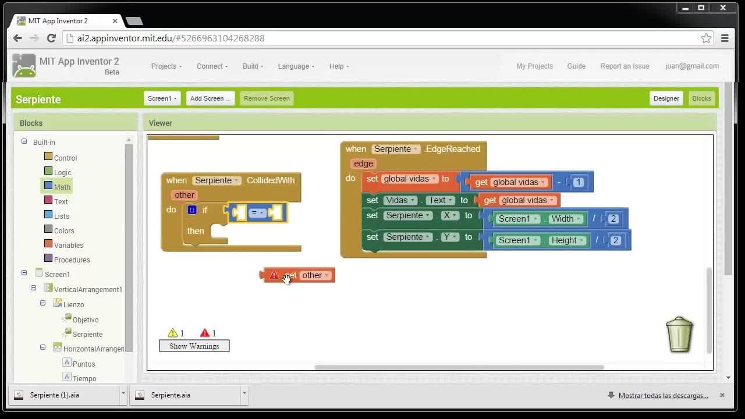Open global vidas dropdown in set block

410,179
